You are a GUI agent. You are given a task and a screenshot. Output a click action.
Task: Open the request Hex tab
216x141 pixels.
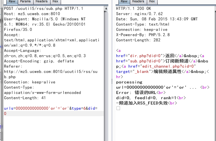55,2
